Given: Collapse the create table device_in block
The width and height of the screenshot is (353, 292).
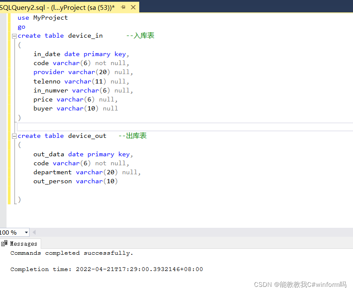Looking at the screenshot, I should click(x=14, y=36).
